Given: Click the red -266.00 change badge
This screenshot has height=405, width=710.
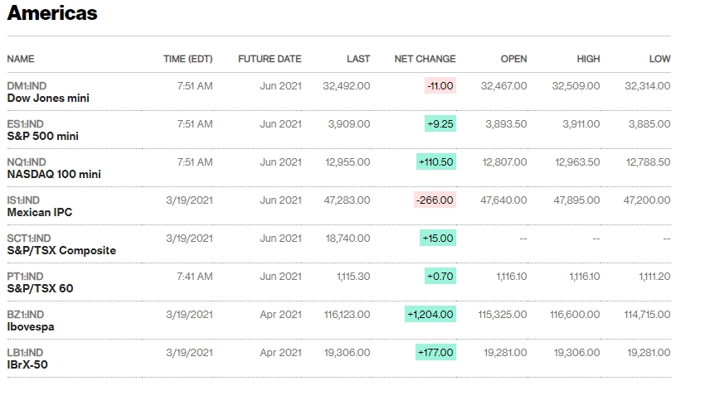Looking at the screenshot, I should (435, 200).
